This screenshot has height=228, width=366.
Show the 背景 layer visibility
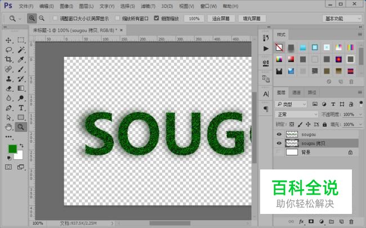(x=279, y=152)
